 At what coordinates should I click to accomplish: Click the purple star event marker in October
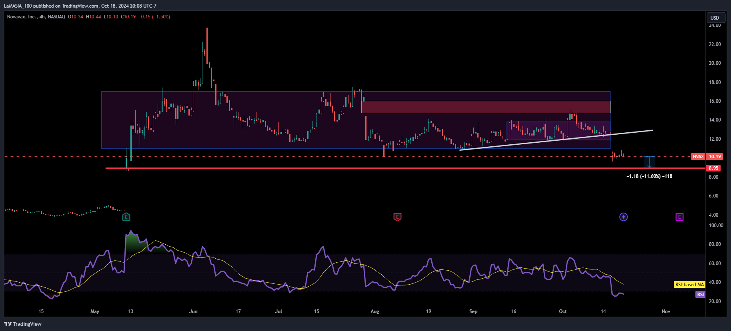[623, 217]
